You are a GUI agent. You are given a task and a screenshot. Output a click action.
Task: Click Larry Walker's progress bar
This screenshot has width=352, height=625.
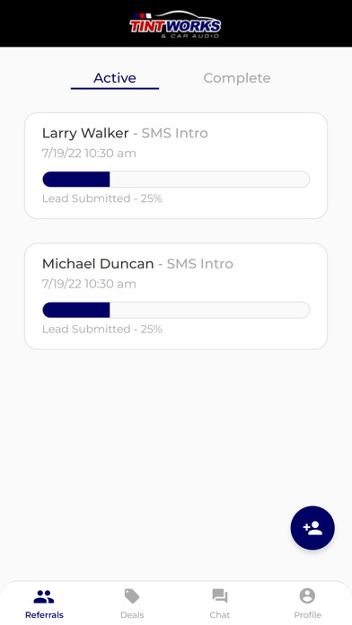click(x=176, y=180)
